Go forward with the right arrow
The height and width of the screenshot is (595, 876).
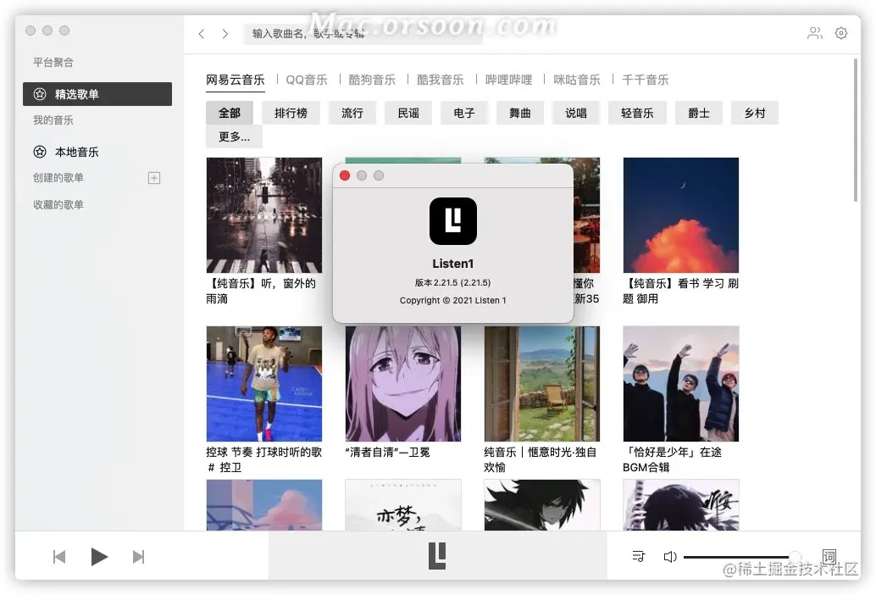(225, 34)
